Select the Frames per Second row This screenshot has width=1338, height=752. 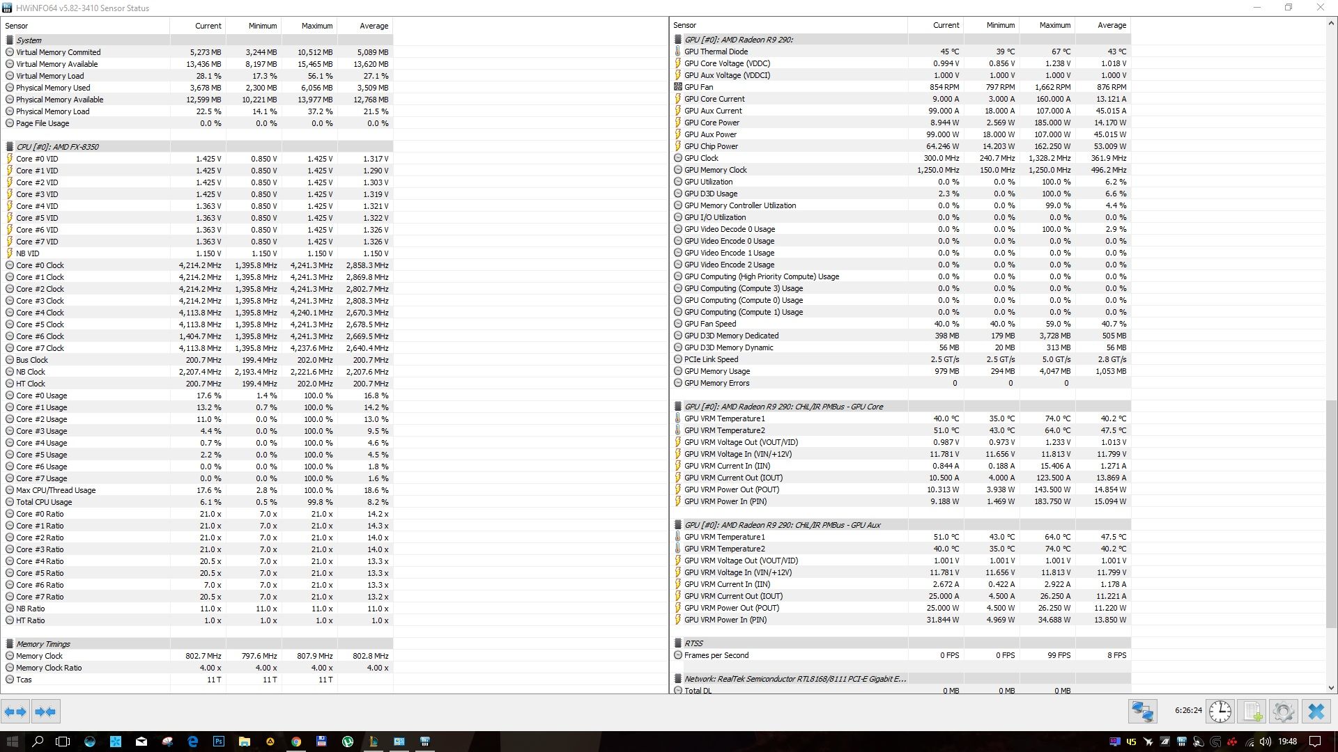[900, 655]
